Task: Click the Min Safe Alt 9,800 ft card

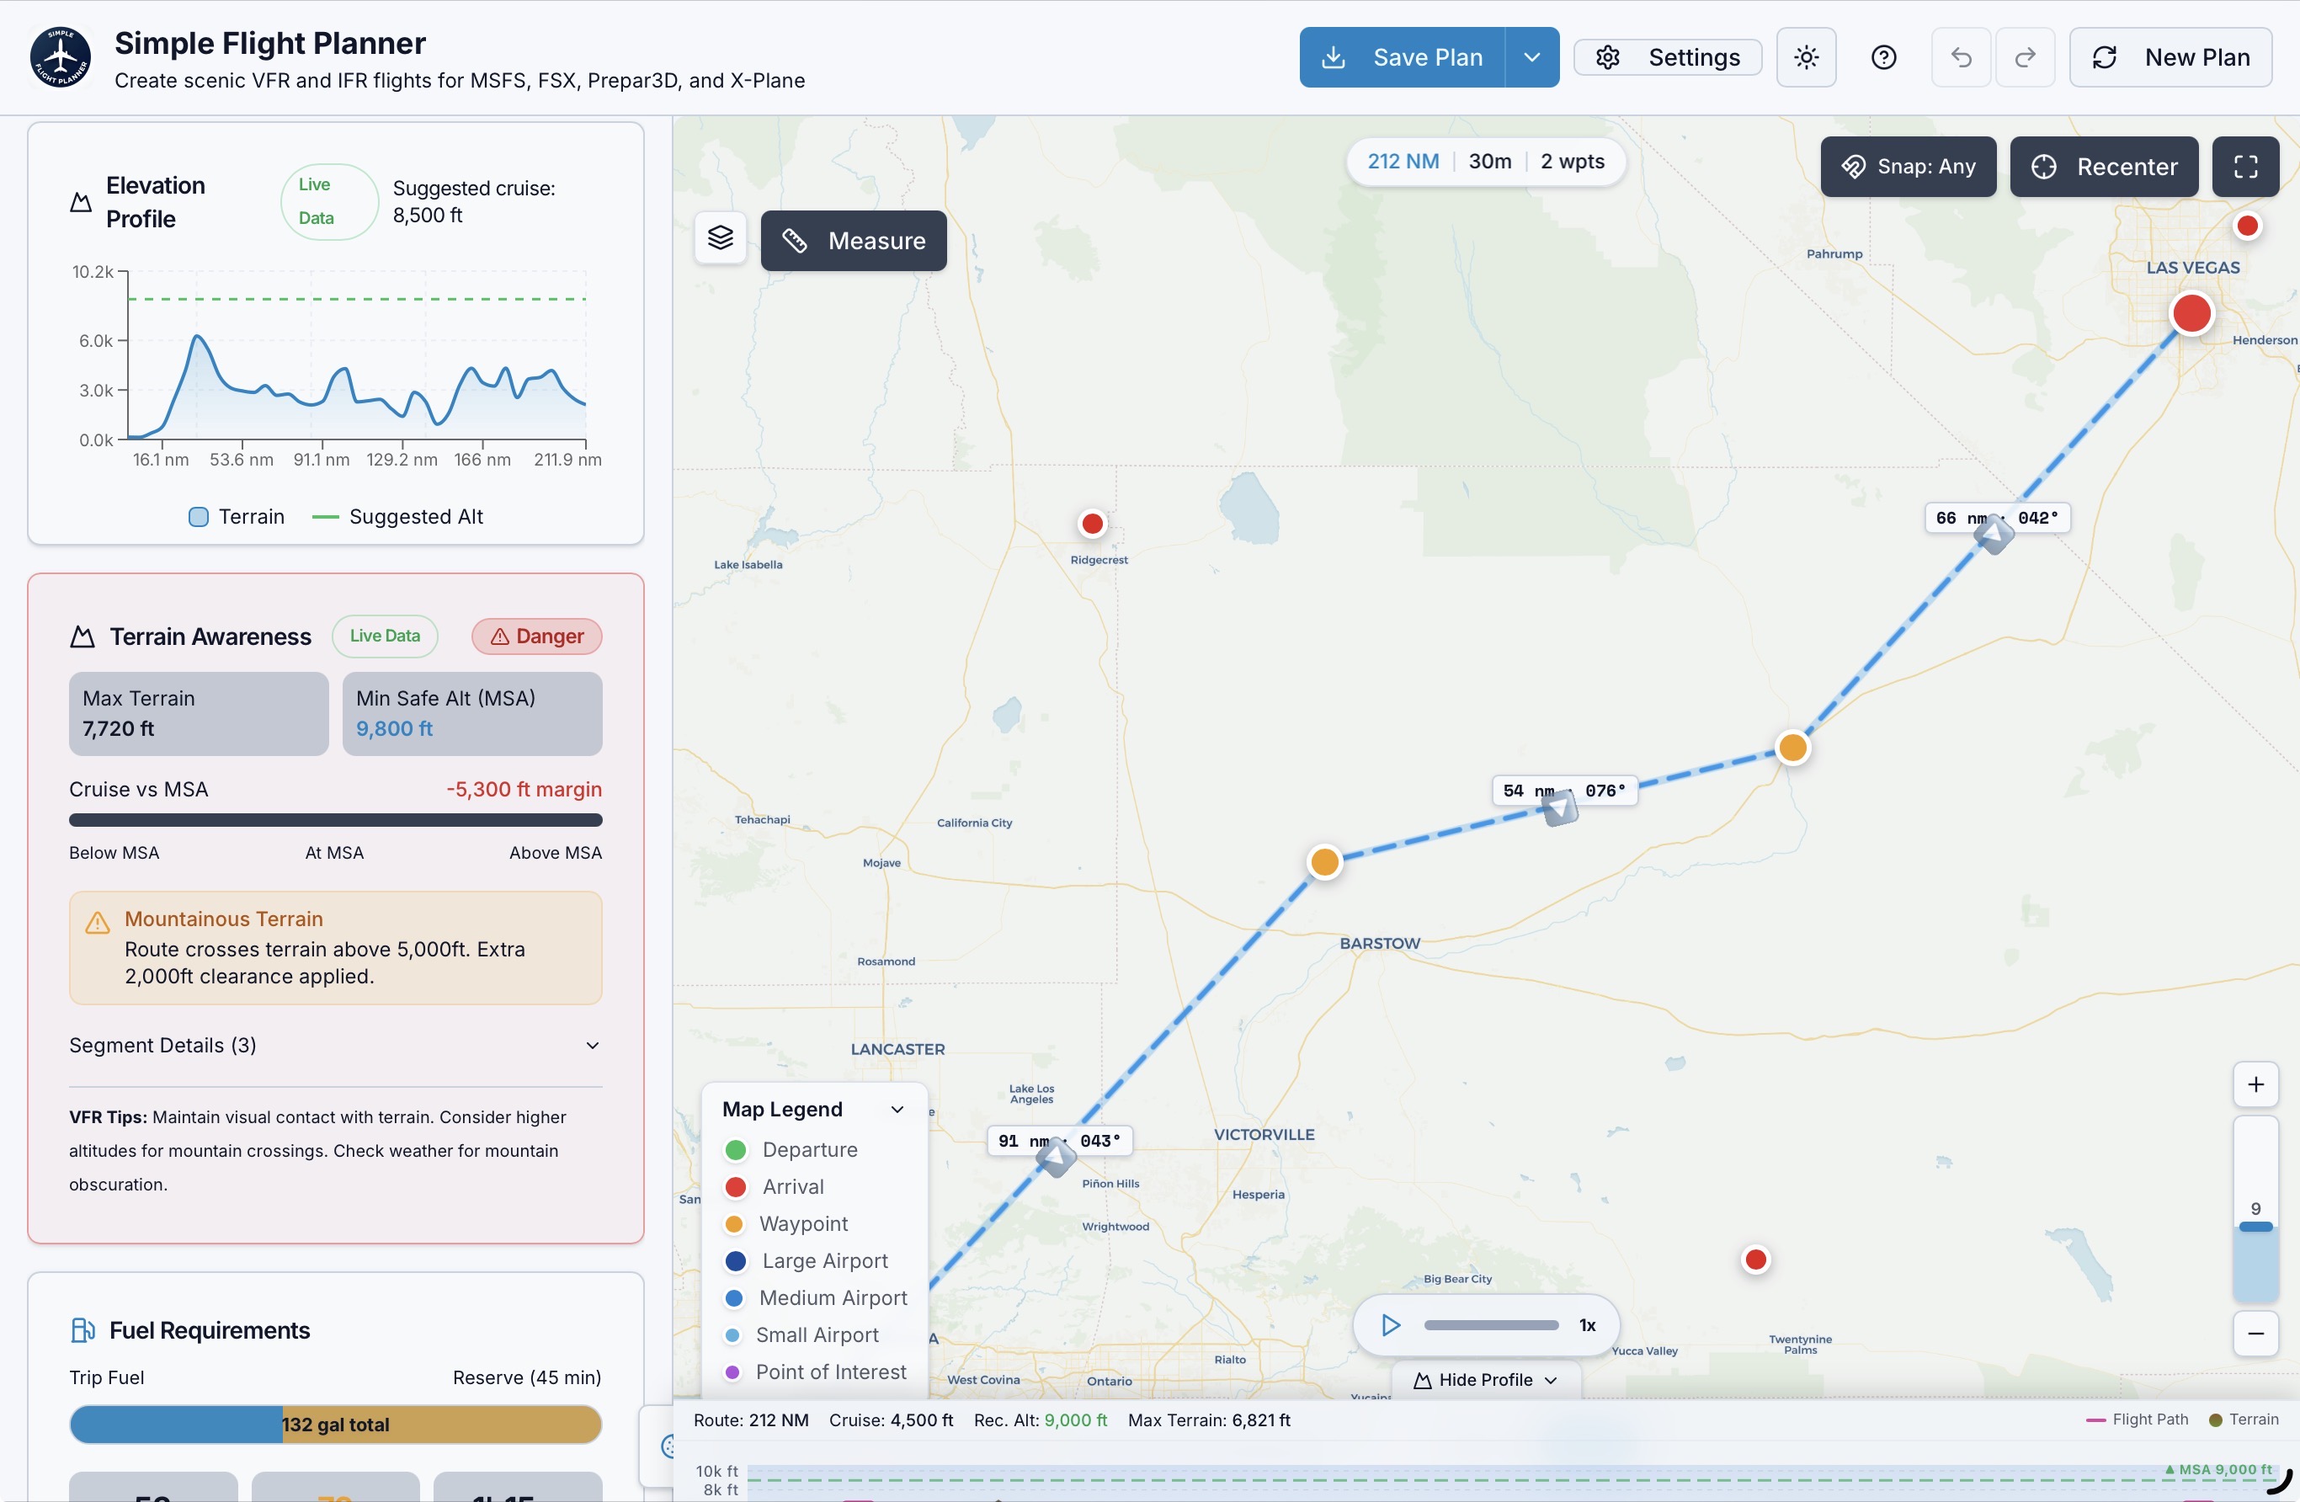Action: point(472,713)
